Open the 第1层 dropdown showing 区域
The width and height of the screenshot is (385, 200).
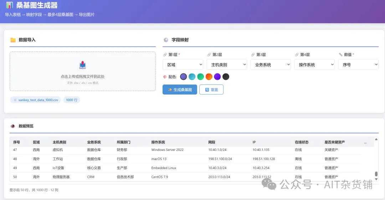tap(183, 65)
